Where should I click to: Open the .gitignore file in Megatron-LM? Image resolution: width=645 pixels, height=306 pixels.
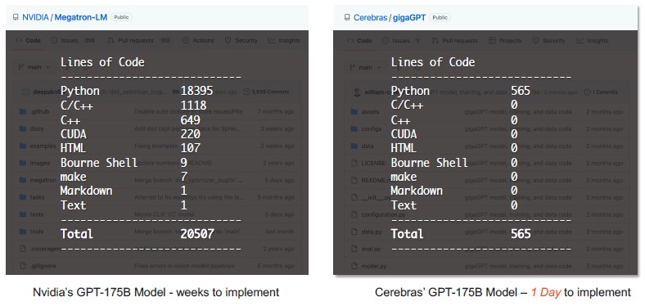(x=38, y=266)
